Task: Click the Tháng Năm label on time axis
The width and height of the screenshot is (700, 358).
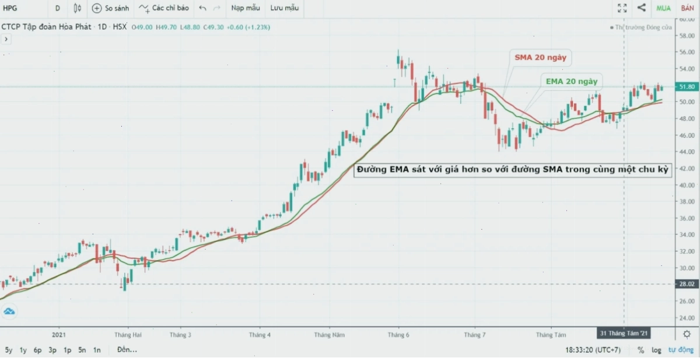Action: coord(329,335)
